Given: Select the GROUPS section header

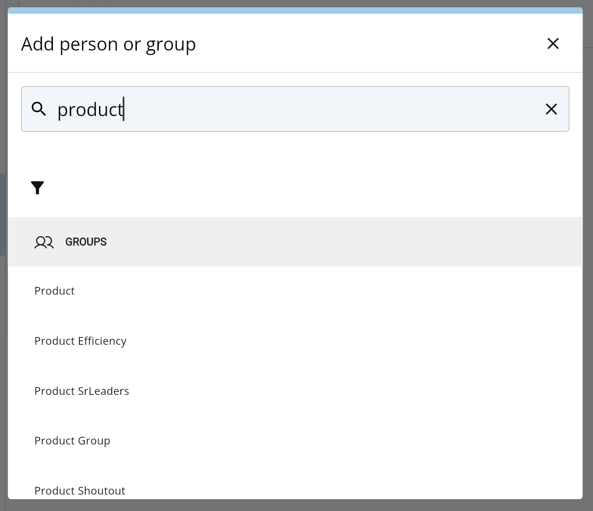Looking at the screenshot, I should coord(295,242).
